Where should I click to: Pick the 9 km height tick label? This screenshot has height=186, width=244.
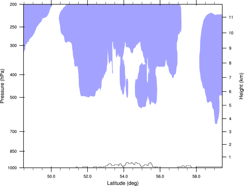click(230, 48)
